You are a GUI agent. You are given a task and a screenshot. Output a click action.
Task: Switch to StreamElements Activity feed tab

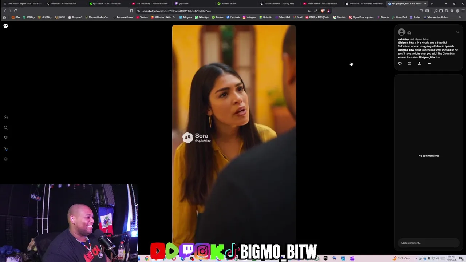(277, 4)
